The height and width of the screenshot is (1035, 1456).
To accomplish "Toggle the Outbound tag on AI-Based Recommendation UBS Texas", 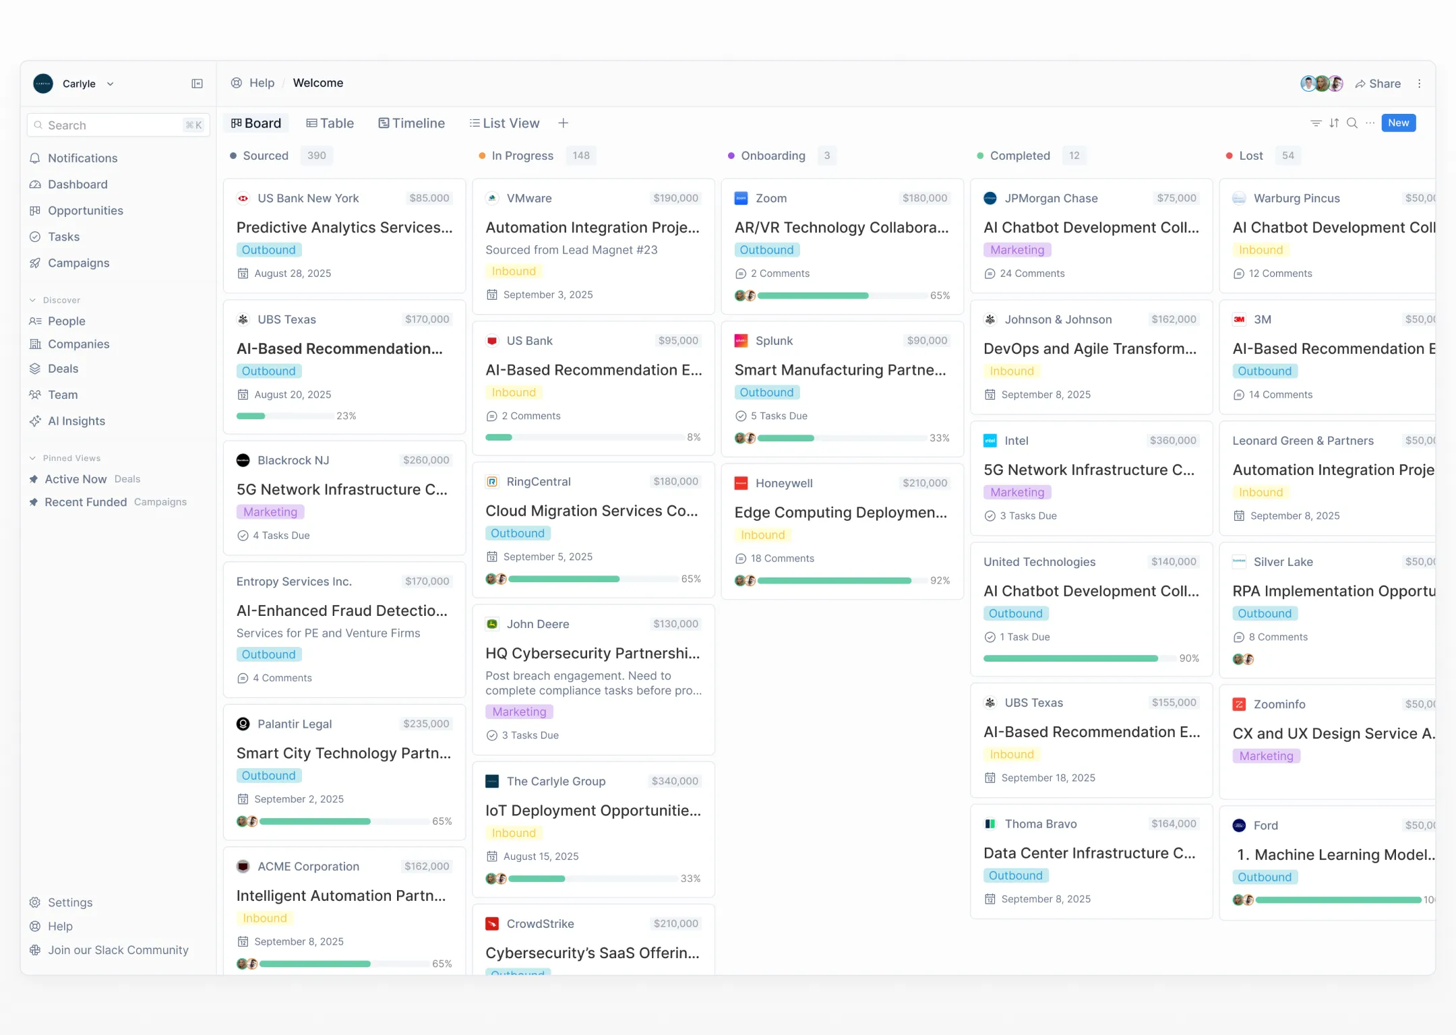I will pos(269,371).
